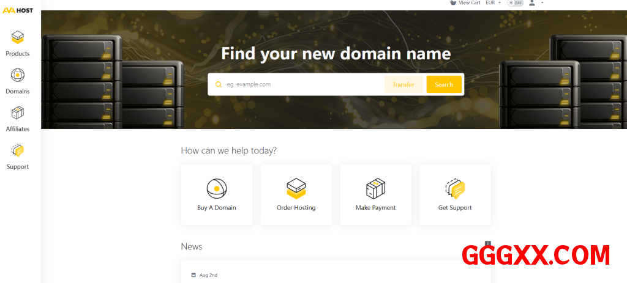Open the Aug 2nd news item

coord(208,275)
